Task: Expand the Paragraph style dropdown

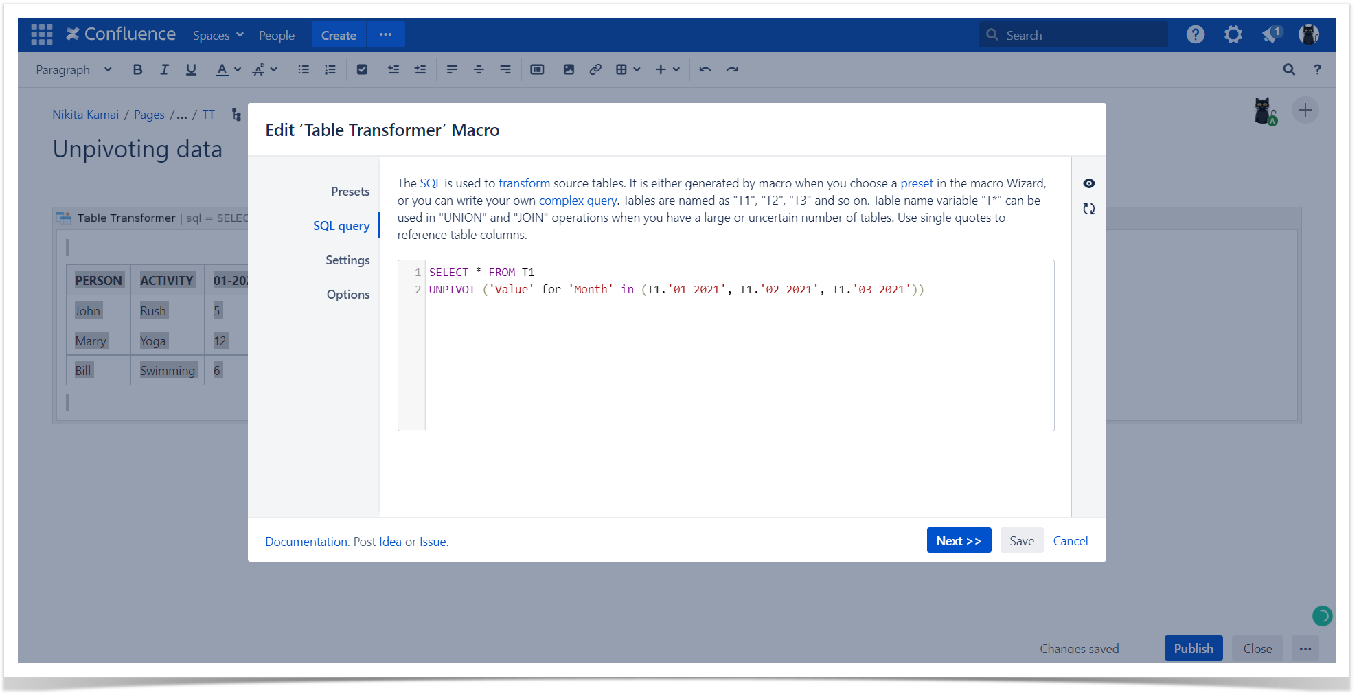Action: pyautogui.click(x=73, y=69)
